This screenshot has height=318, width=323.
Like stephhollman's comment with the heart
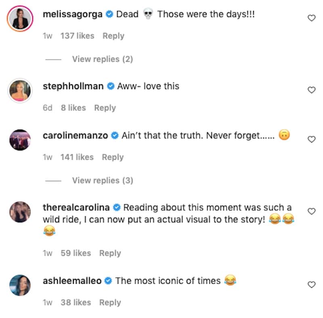point(311,90)
